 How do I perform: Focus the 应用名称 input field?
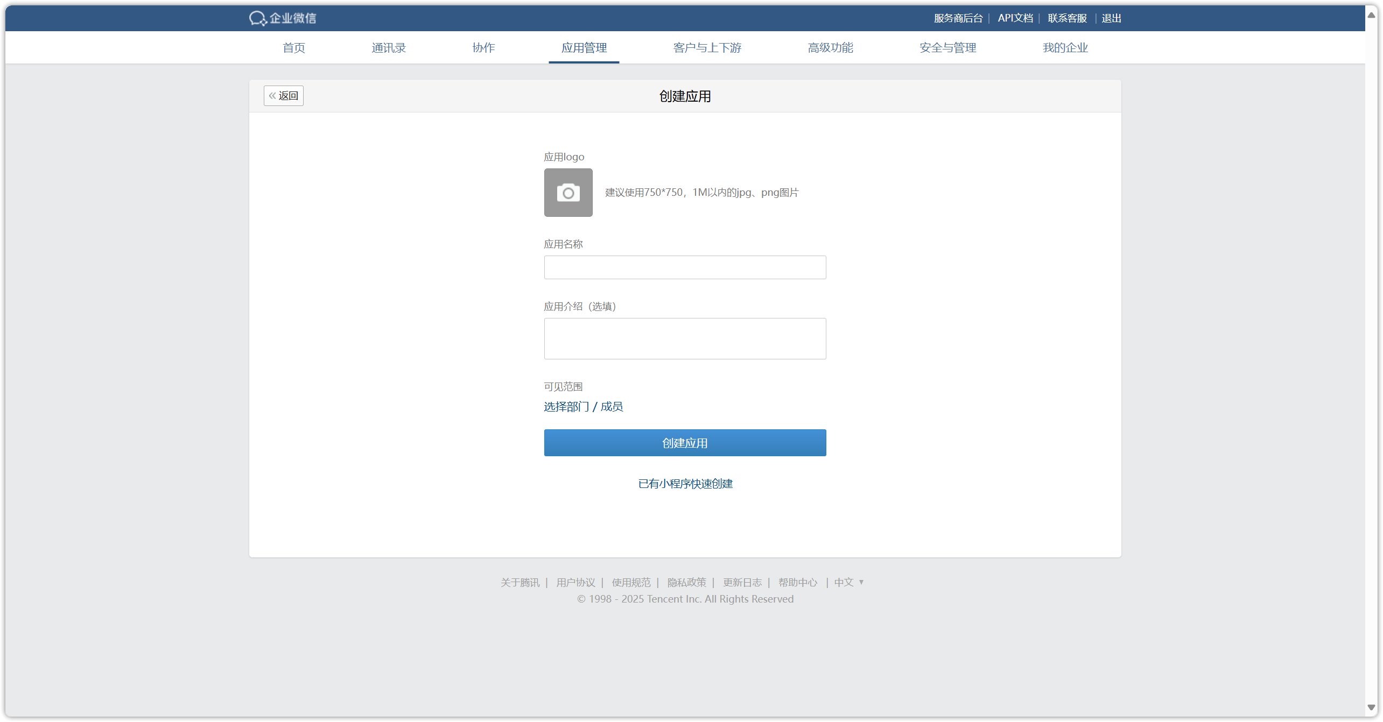coord(685,267)
